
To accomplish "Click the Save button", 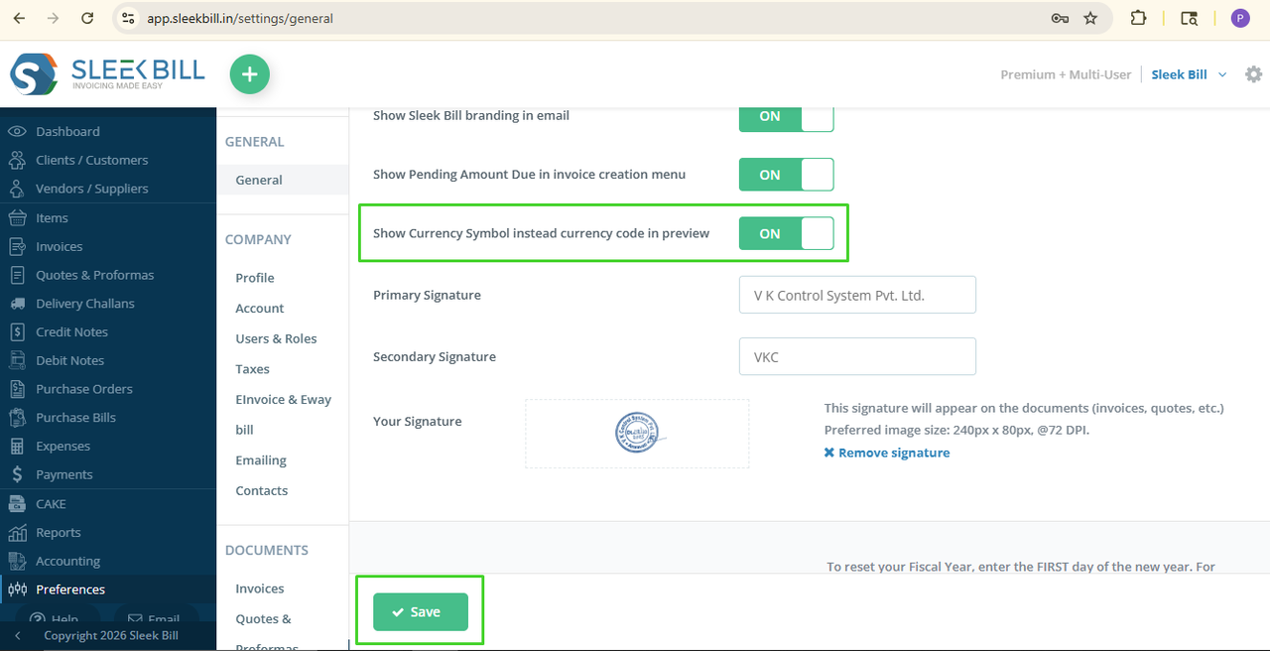I will [x=421, y=611].
